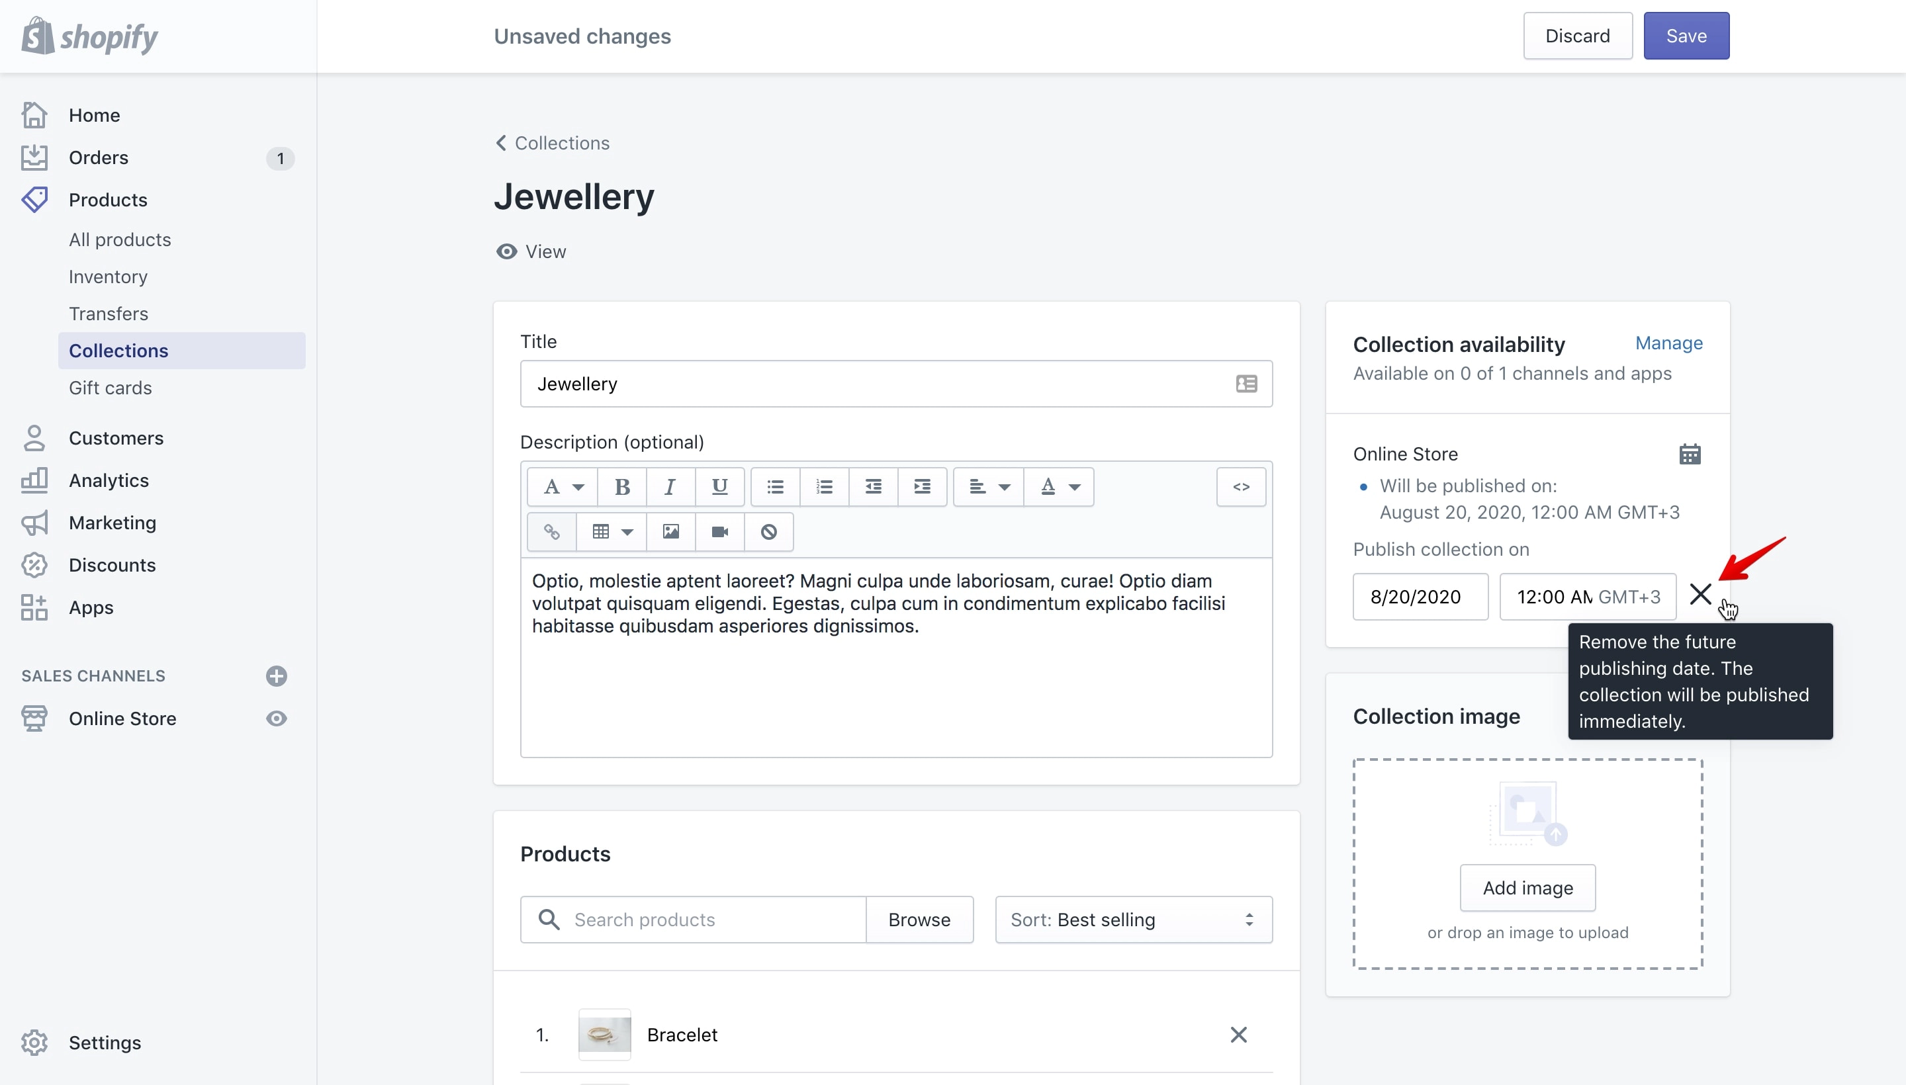Insert video into description
This screenshot has width=1906, height=1085.
click(720, 531)
